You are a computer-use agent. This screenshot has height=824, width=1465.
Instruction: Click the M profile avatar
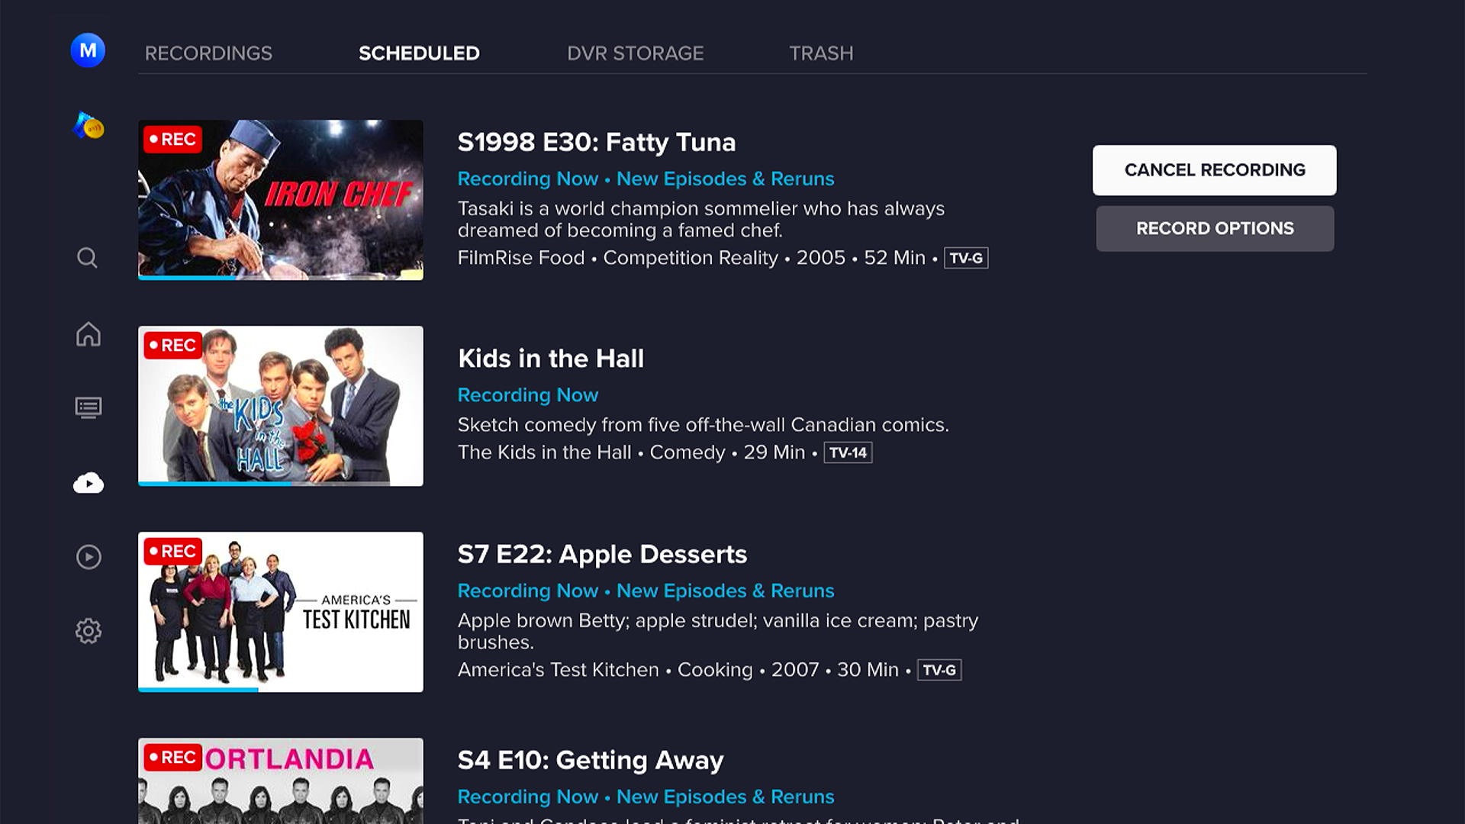tap(86, 50)
